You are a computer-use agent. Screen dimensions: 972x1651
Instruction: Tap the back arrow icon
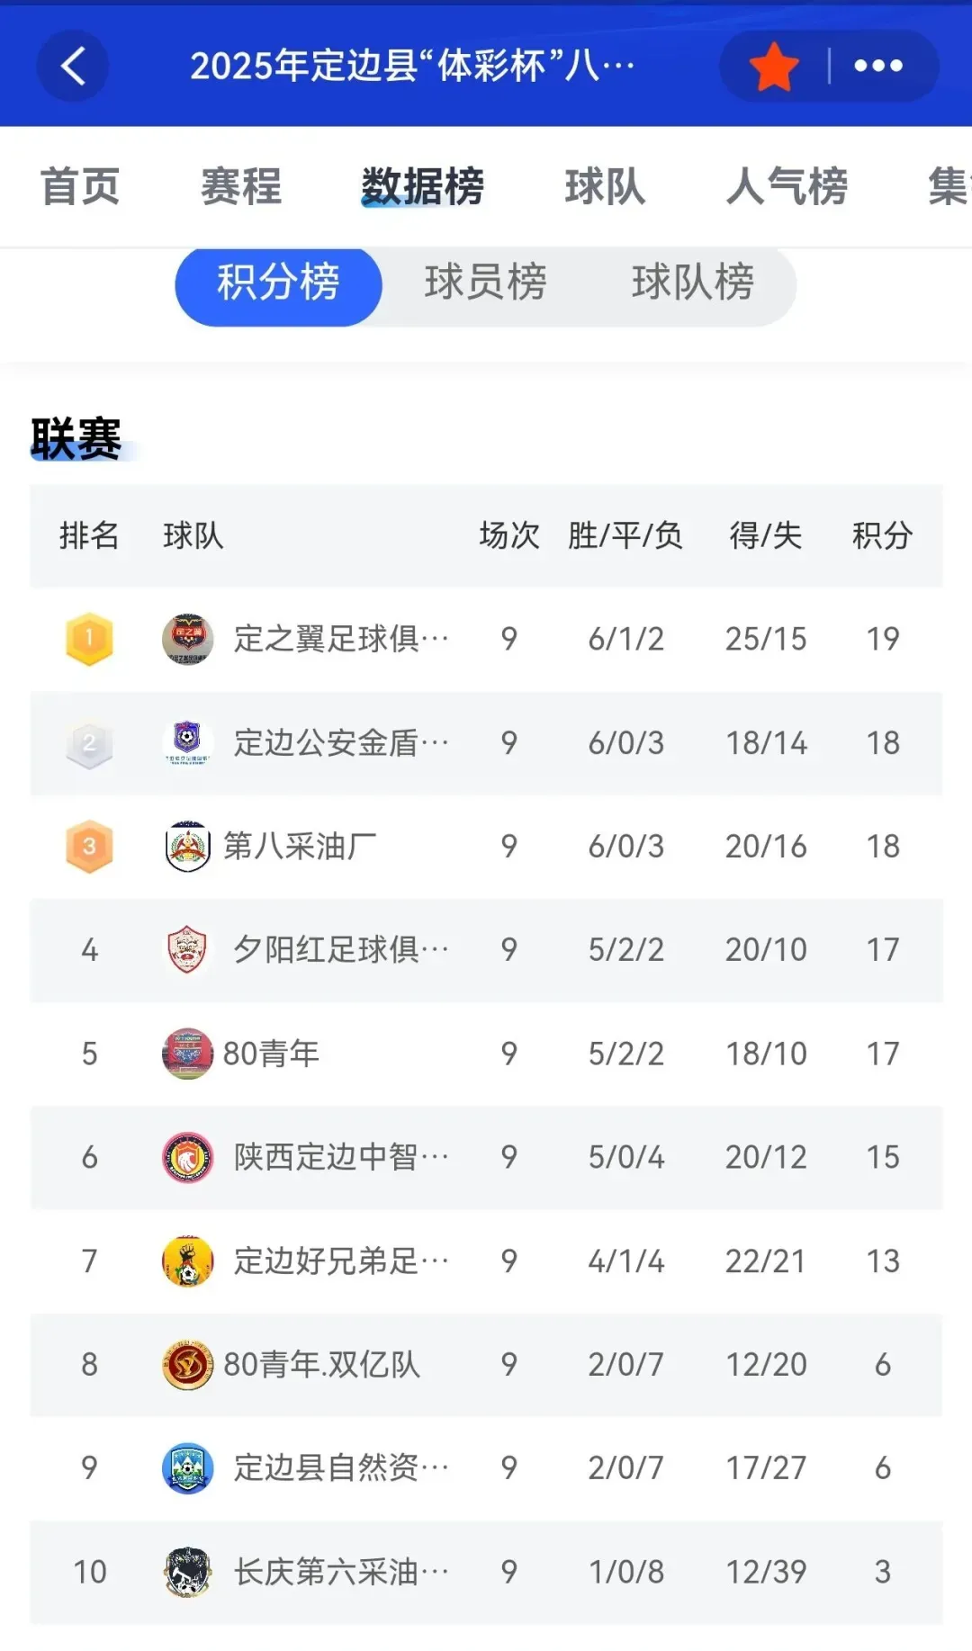[73, 66]
